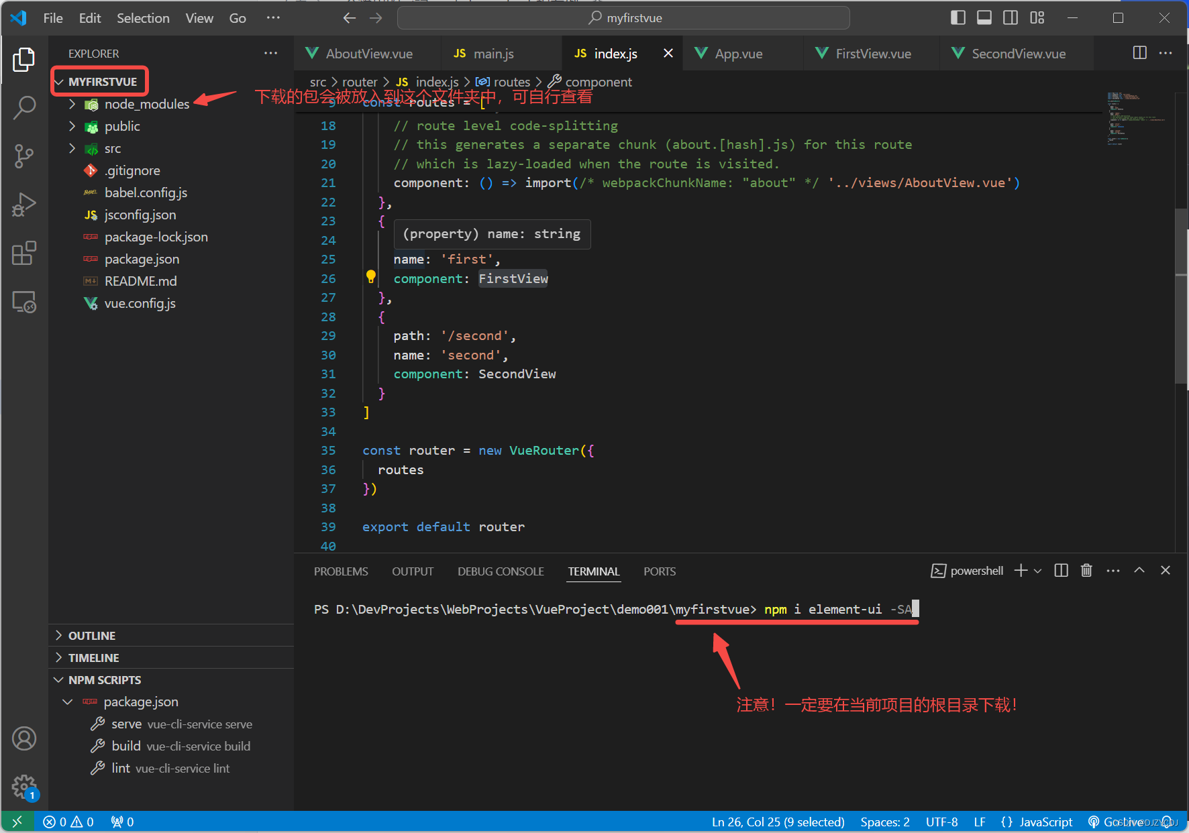The image size is (1189, 833).
Task: Open Manage settings via the gear icon
Action: click(x=24, y=787)
